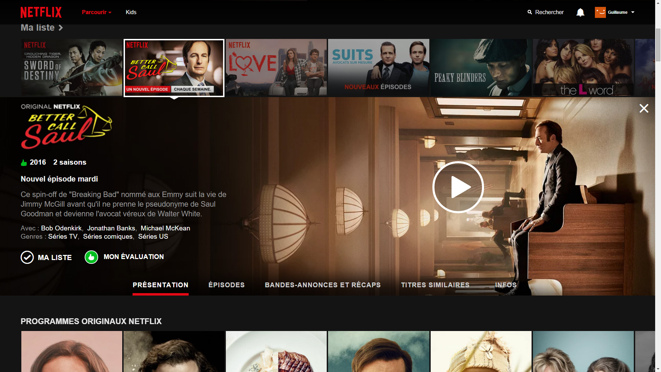This screenshot has height=372, width=661.
Task: Open the Ma liste row heading
Action: (38, 28)
